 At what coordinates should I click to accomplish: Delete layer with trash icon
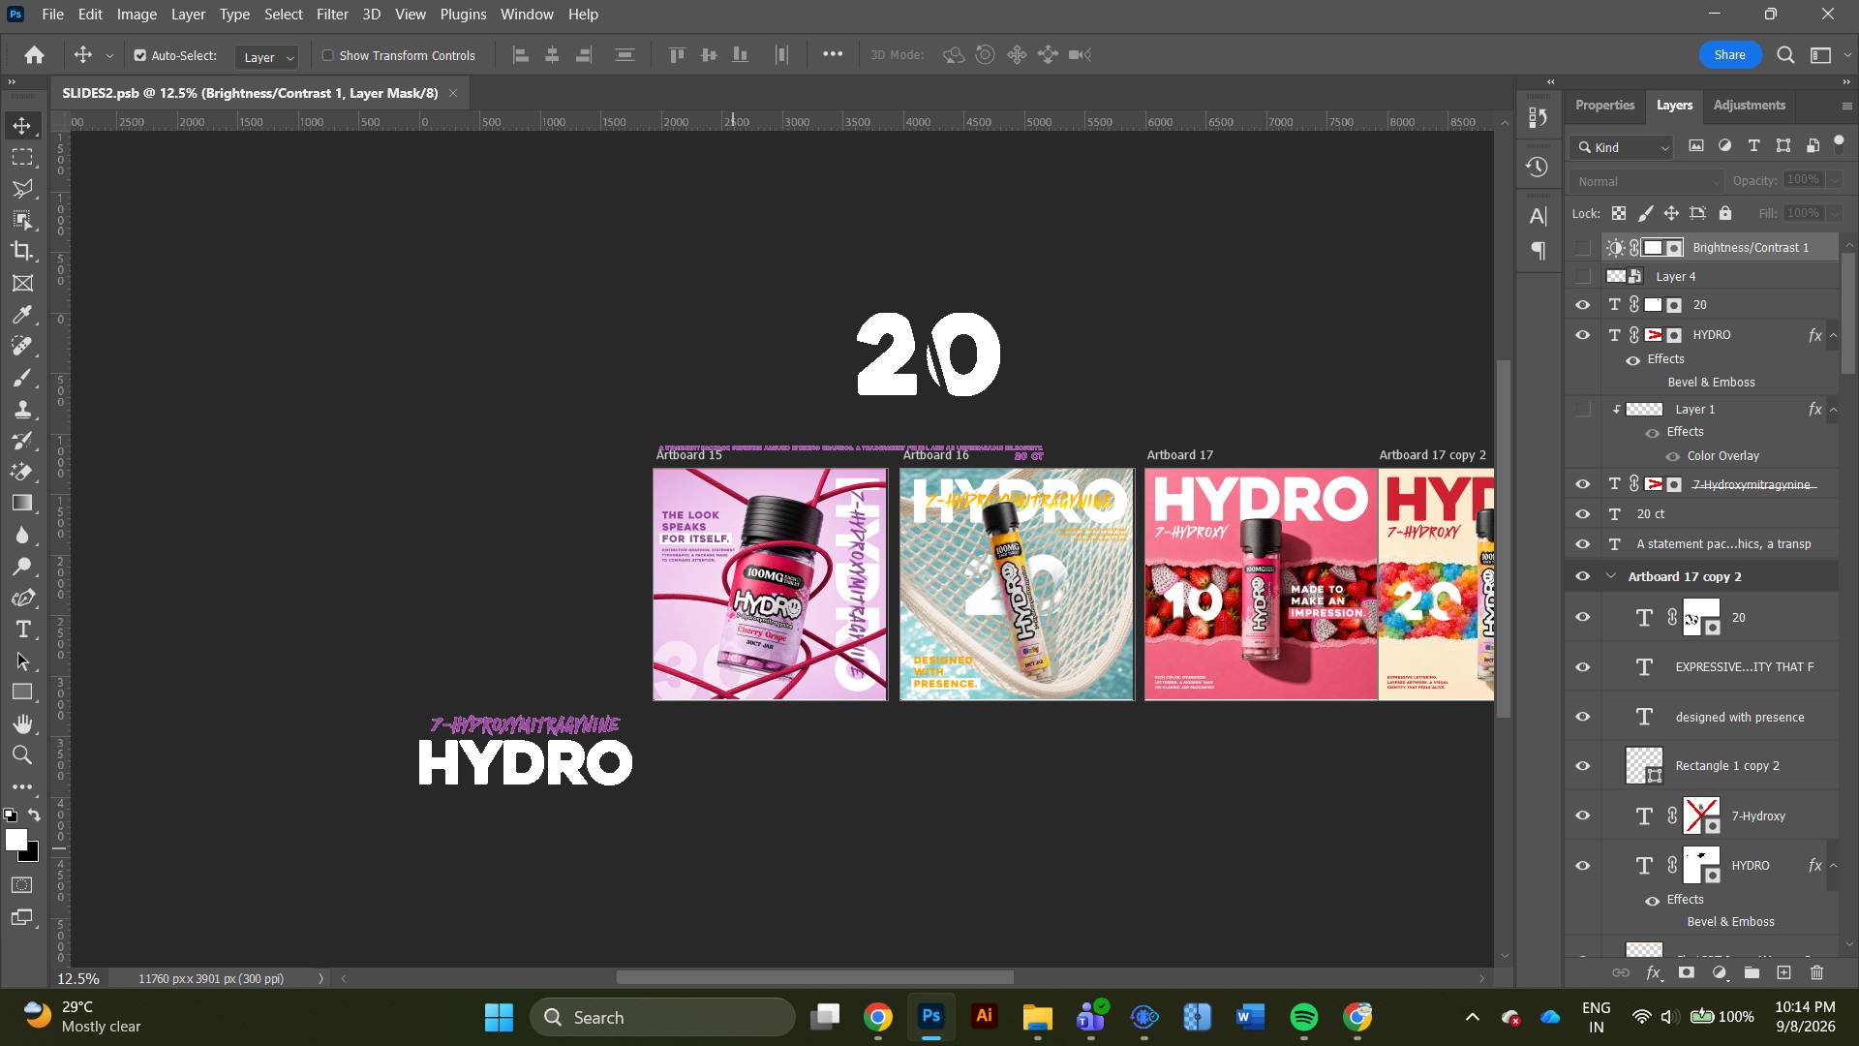(x=1816, y=972)
